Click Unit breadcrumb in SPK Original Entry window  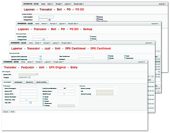pos(42,67)
